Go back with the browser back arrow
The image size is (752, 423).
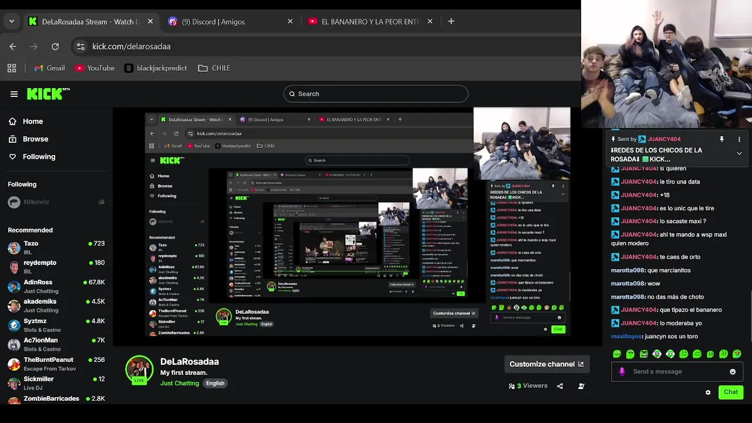click(13, 46)
